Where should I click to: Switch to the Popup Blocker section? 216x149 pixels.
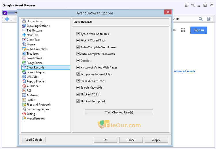(36, 81)
